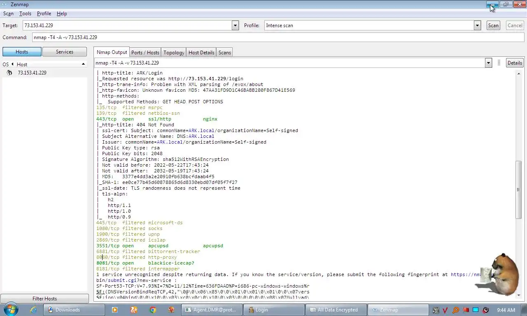Click the Signature Algorithm sha512WithRSAEncryption line
The height and width of the screenshot is (316, 527).
(165, 159)
